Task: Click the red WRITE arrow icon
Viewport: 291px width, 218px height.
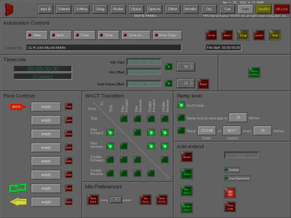Action: click(x=18, y=106)
